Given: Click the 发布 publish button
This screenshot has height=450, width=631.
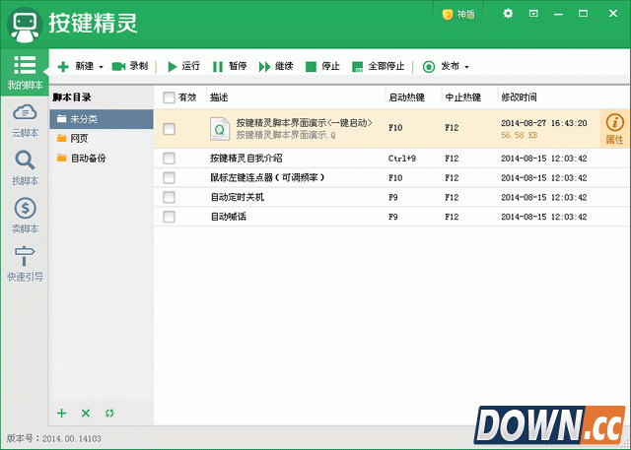Looking at the screenshot, I should click(441, 66).
